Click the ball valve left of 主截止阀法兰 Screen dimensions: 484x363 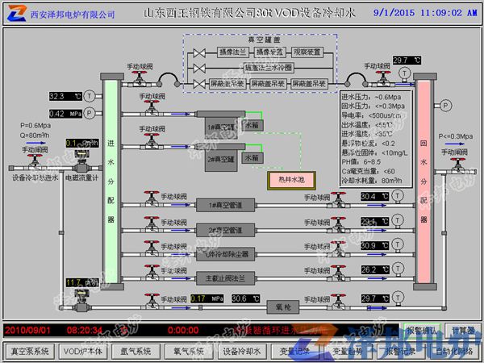(151, 278)
